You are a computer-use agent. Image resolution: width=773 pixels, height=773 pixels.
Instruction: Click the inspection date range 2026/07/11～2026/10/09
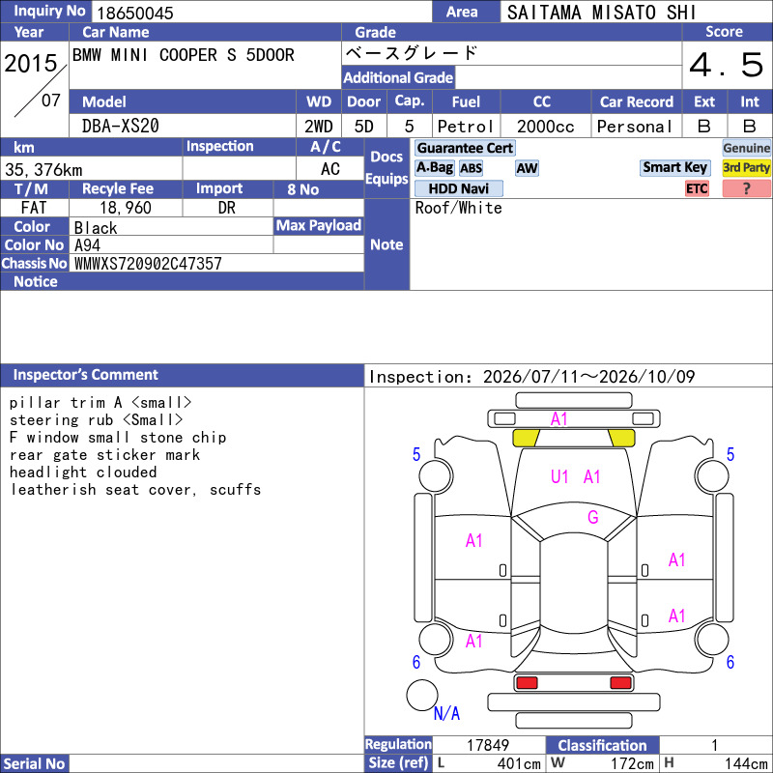pos(588,377)
